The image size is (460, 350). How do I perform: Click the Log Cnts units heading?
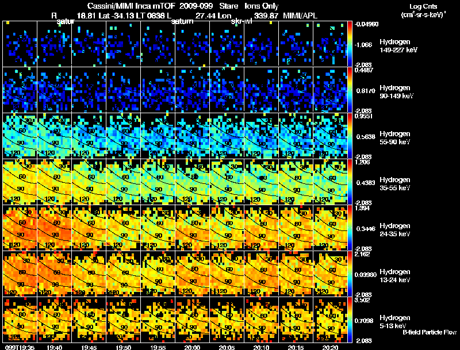pyautogui.click(x=423, y=6)
